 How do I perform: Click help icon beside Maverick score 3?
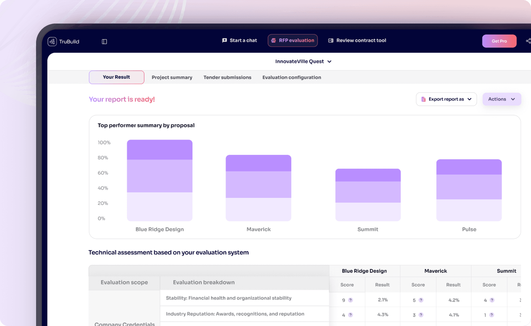coord(421,315)
